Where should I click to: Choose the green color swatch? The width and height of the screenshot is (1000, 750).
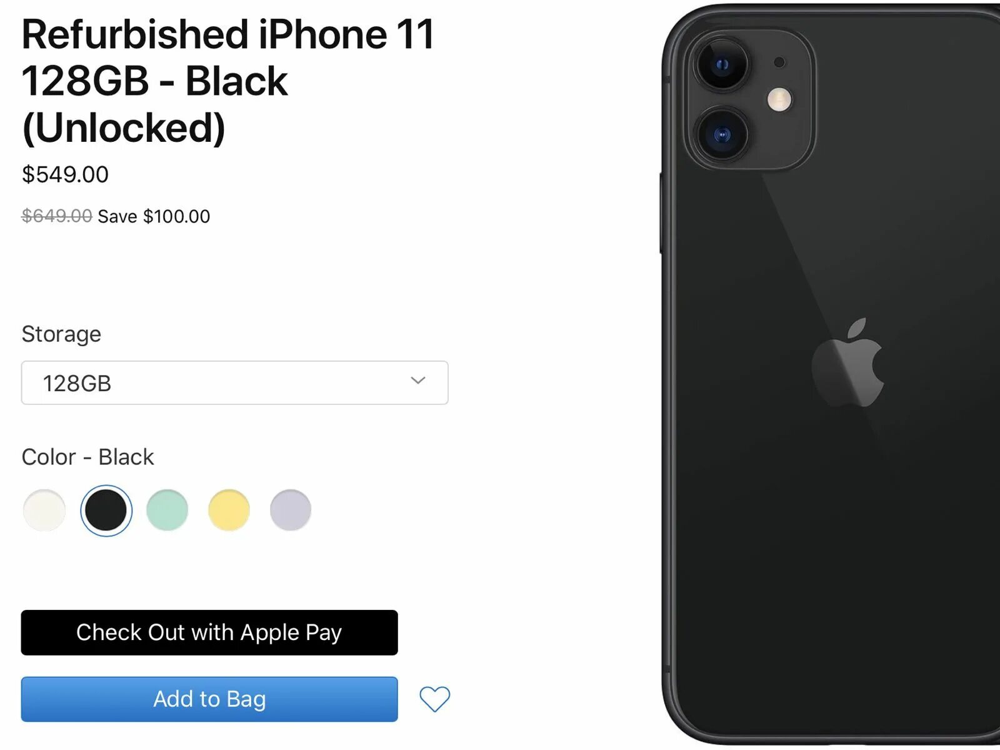pos(167,510)
